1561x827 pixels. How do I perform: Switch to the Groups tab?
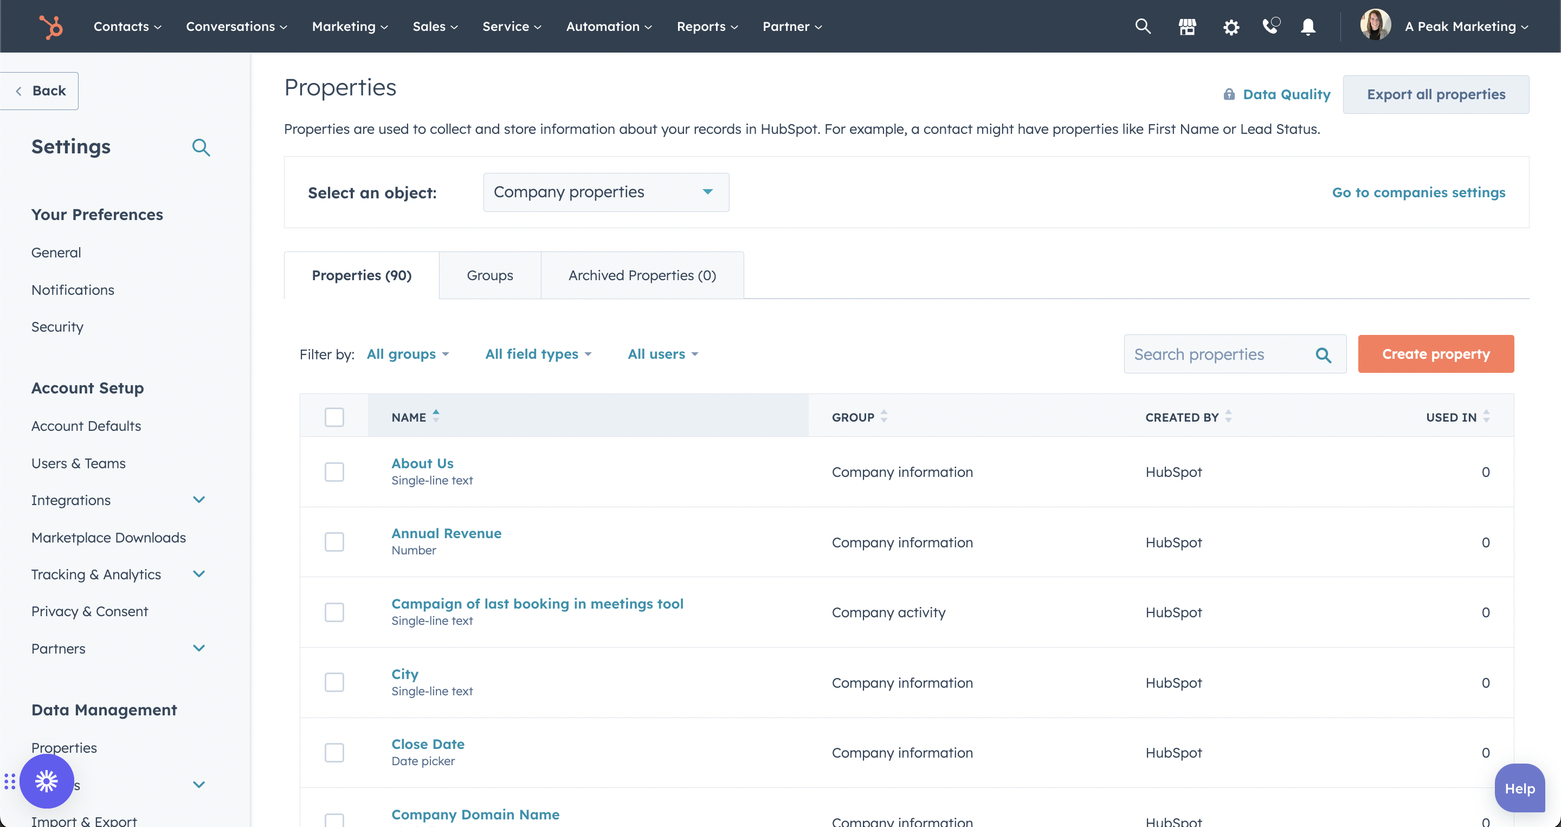tap(489, 275)
